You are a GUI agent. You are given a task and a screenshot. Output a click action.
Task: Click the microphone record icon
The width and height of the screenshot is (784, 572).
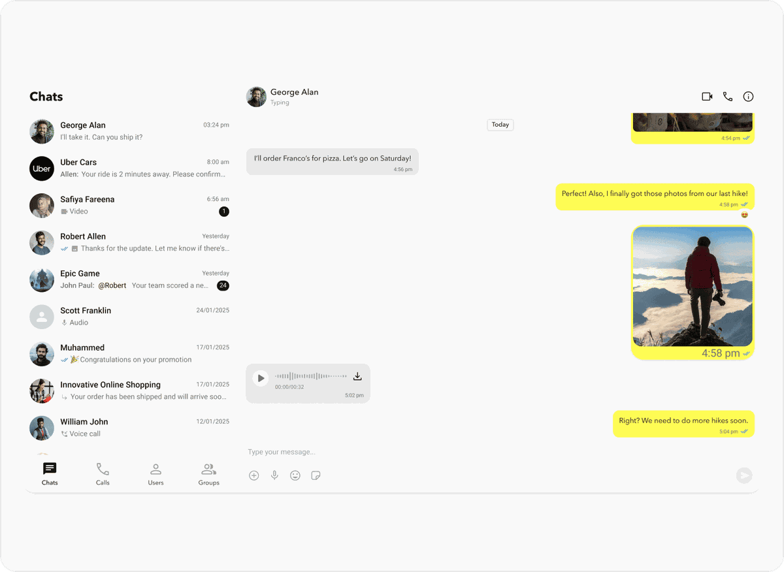275,476
